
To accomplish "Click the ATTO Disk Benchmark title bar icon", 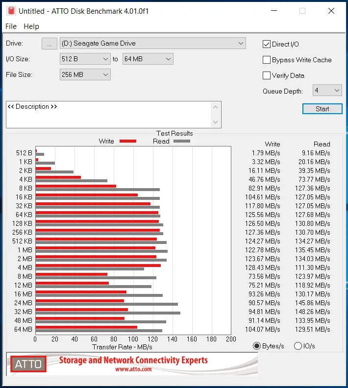I will 11,11.
